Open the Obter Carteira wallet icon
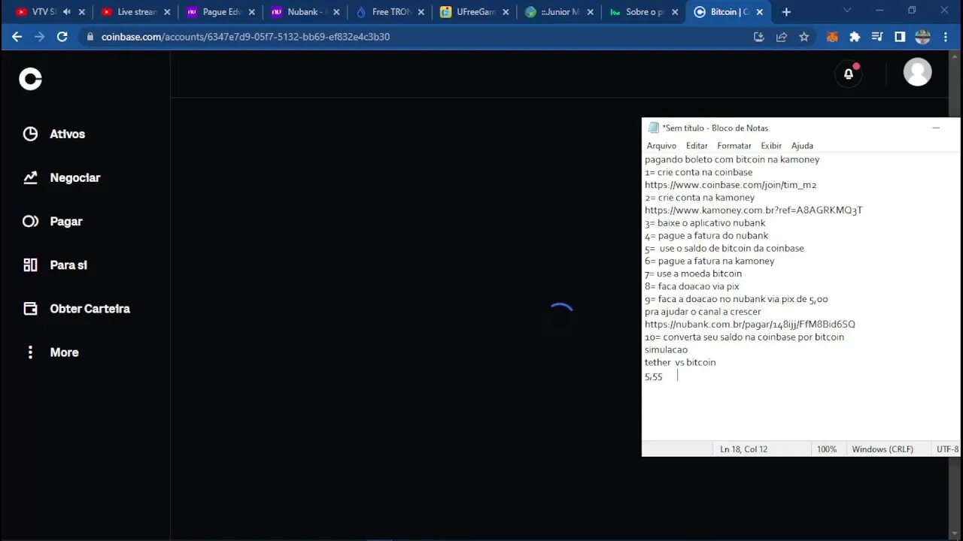Viewport: 963px width, 541px height. (x=30, y=308)
